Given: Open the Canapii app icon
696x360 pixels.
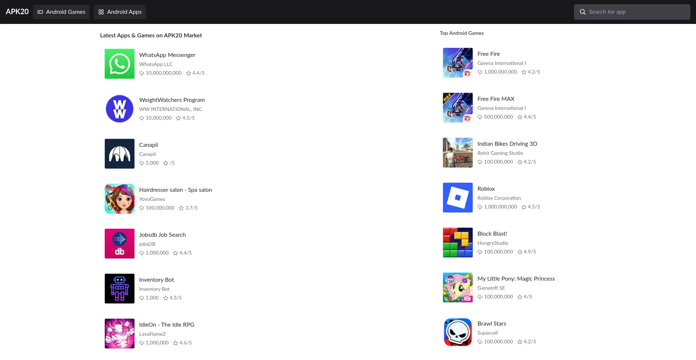Looking at the screenshot, I should click(x=119, y=154).
